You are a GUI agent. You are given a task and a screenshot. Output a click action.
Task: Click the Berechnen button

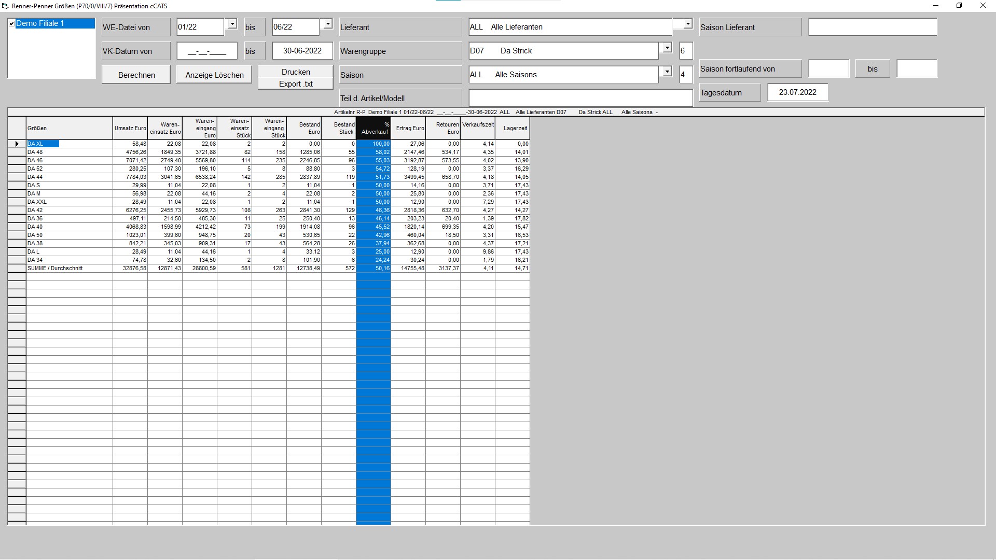(x=136, y=74)
